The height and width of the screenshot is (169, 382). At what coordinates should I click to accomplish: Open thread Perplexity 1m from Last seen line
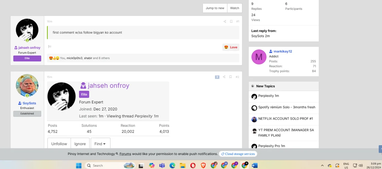point(147,116)
